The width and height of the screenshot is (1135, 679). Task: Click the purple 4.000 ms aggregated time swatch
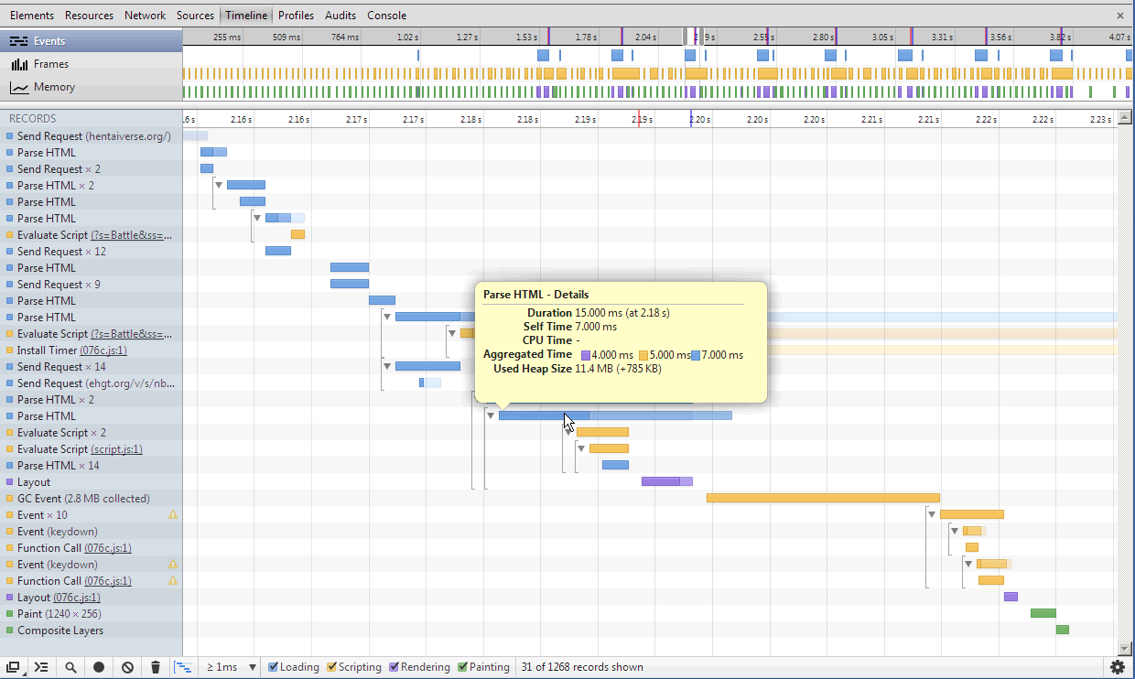click(587, 355)
